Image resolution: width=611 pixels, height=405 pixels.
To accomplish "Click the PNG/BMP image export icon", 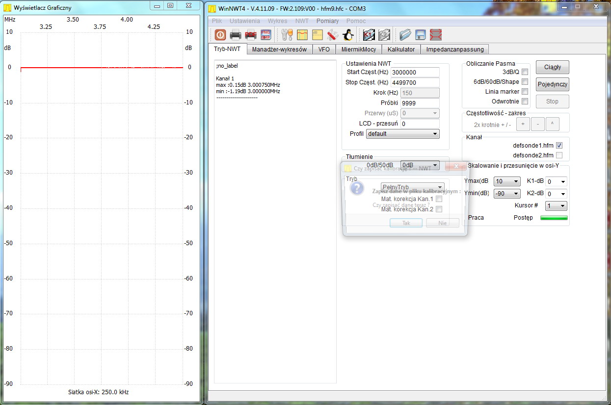I will pos(266,35).
